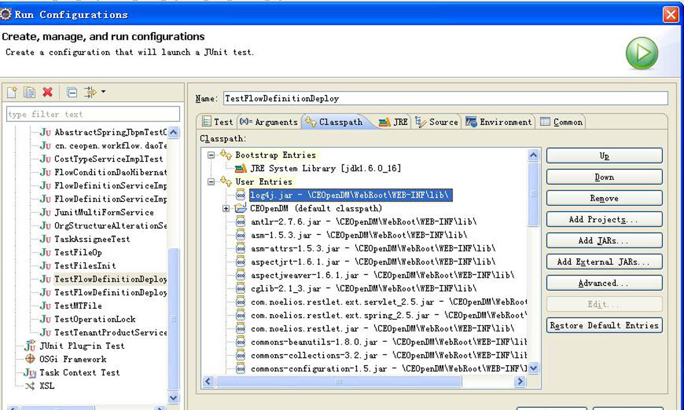Viewport: 684px width, 410px height.
Task: Click the Collapse All icon above the tree
Action: [x=72, y=92]
